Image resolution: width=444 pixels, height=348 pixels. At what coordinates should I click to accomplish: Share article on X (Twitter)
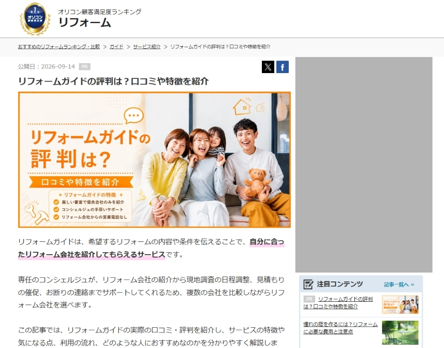tap(268, 67)
